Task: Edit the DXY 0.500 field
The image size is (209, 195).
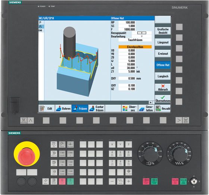Action: click(x=127, y=78)
